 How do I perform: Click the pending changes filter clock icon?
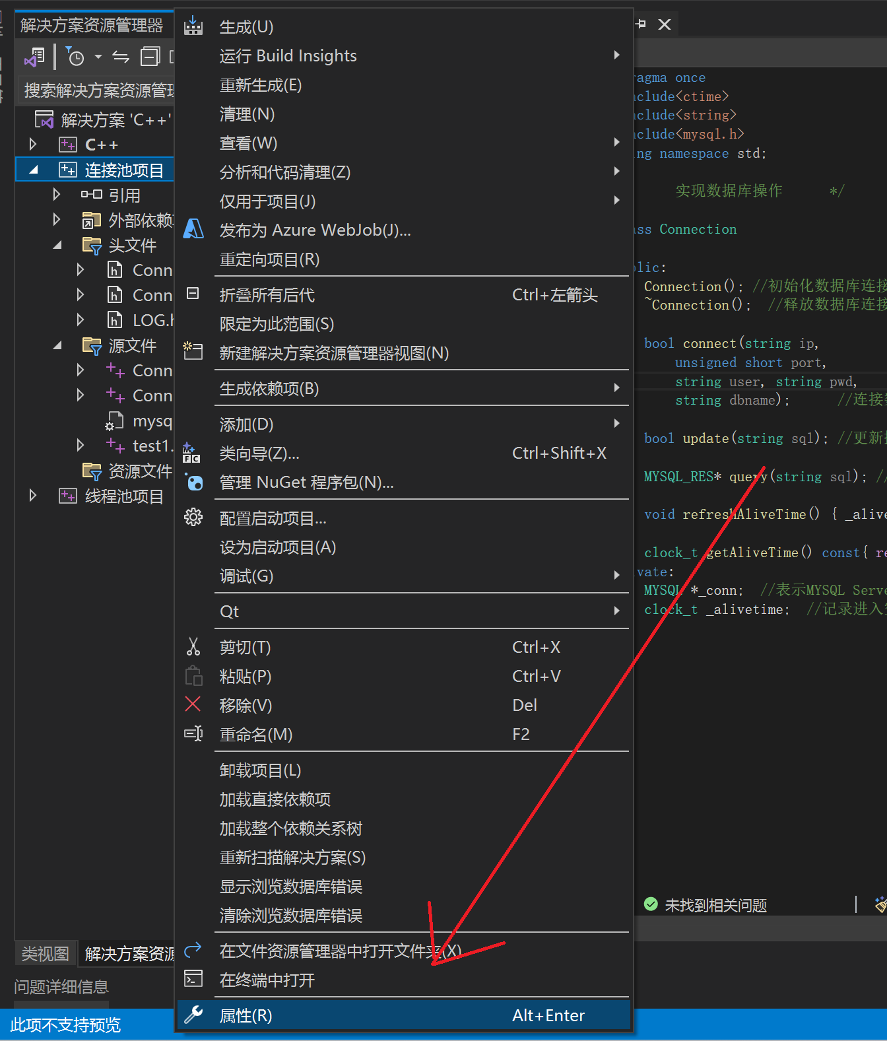(x=75, y=57)
